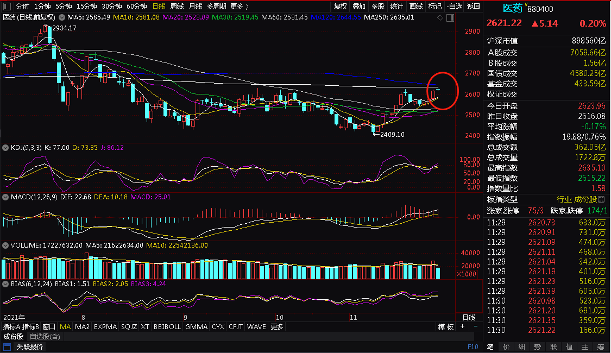Open the main chart 前复权 options dropdown
Viewport: 611px width, 353px height.
coord(62,17)
